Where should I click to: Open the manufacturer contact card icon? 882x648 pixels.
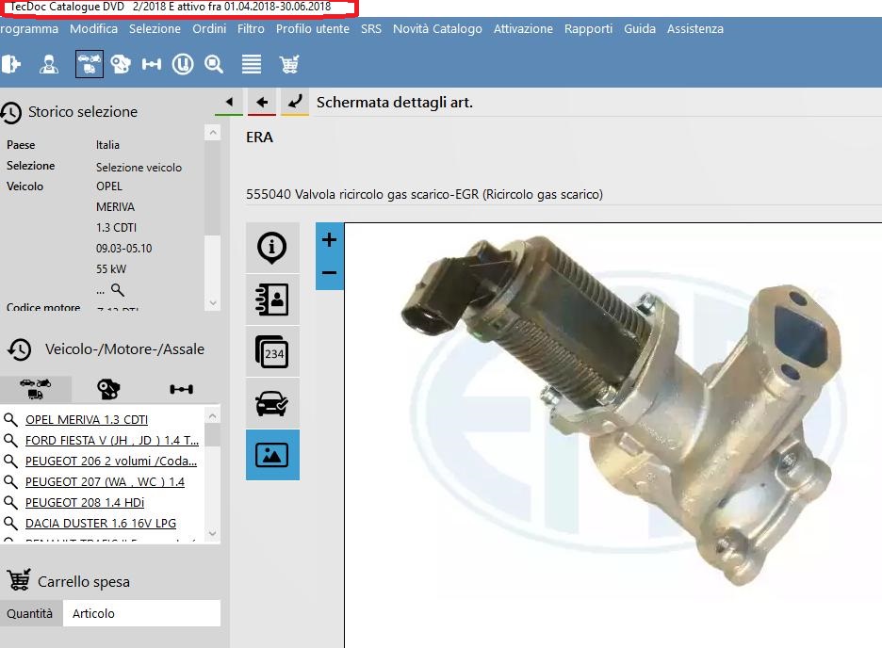pos(272,300)
